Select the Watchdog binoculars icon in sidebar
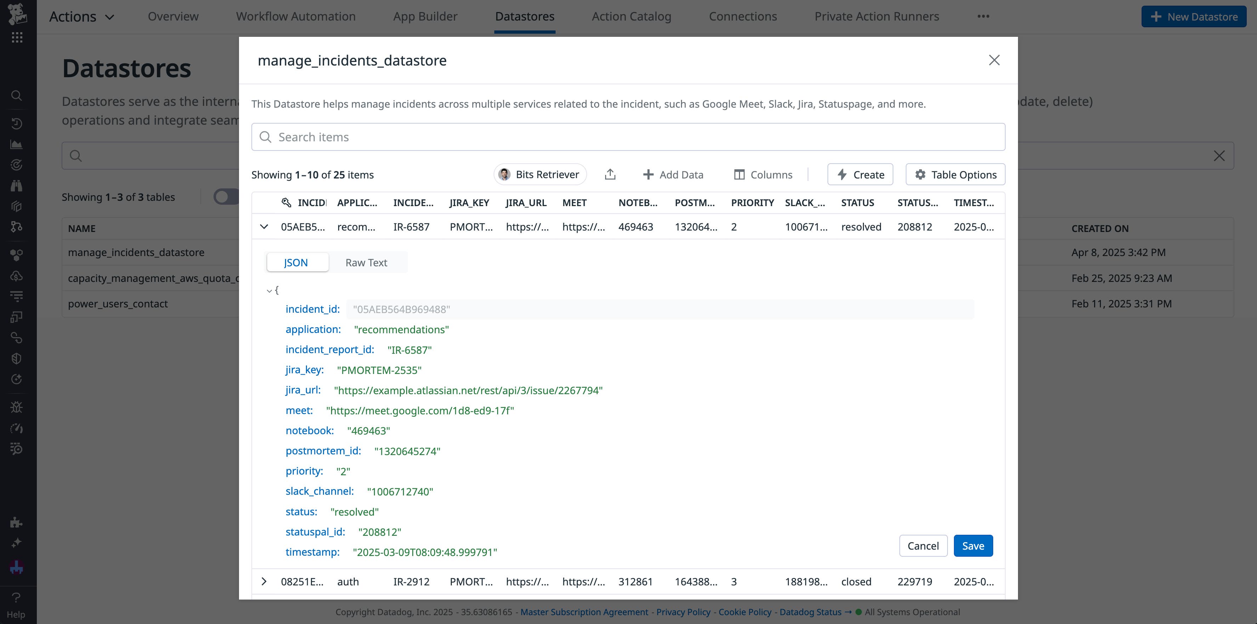The image size is (1257, 624). (x=17, y=186)
